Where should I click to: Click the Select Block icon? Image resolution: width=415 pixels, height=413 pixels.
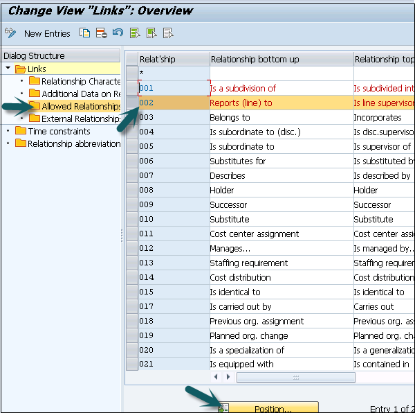[151, 33]
